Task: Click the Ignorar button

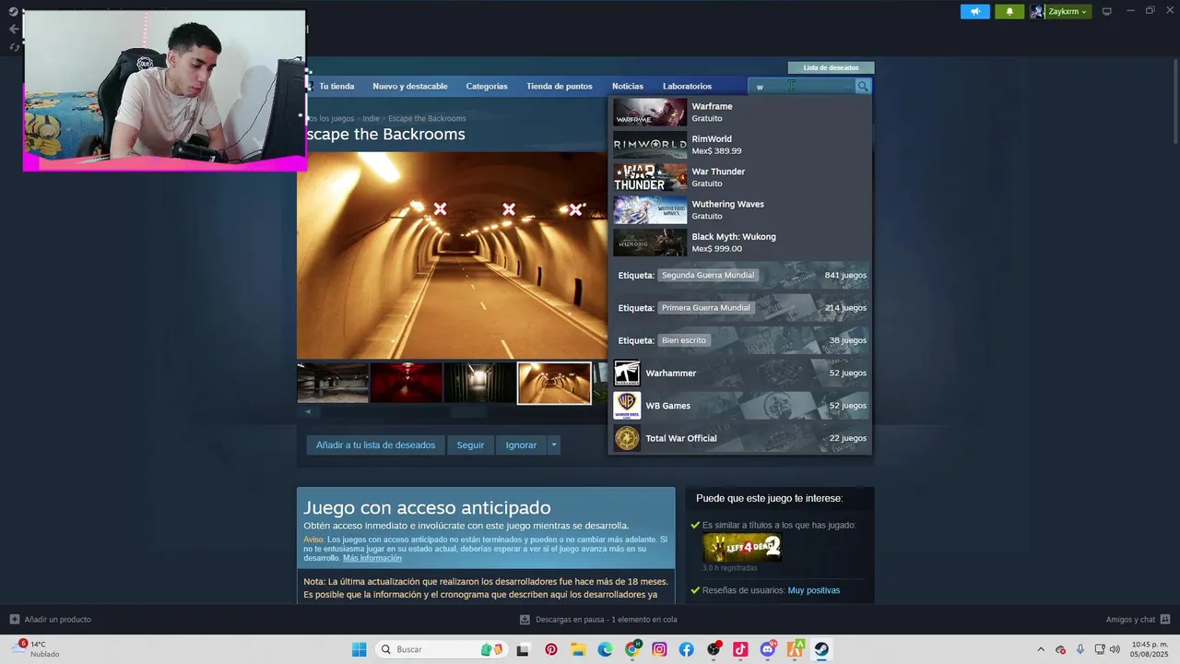Action: point(521,445)
